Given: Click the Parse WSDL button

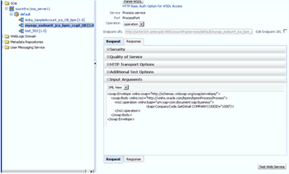Looking at the screenshot, I should 133,2.
